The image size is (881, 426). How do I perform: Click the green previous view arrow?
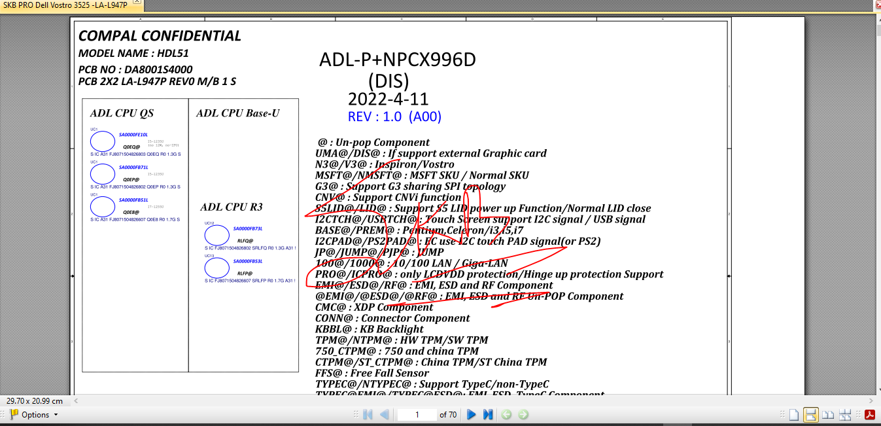tap(506, 415)
